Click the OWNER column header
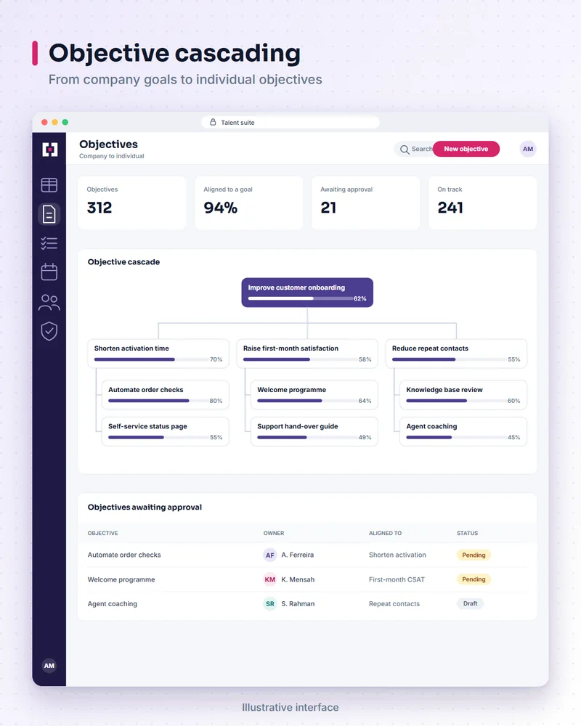581x726 pixels. tap(274, 533)
